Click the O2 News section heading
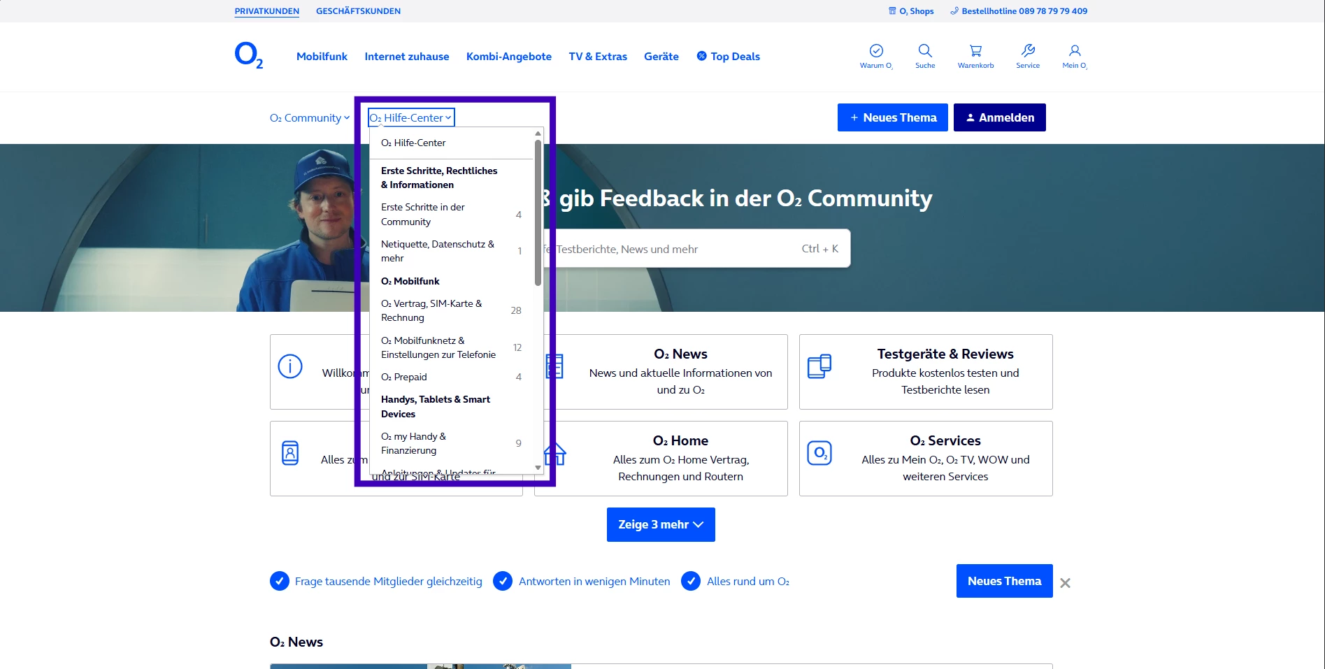The image size is (1325, 669). [296, 642]
